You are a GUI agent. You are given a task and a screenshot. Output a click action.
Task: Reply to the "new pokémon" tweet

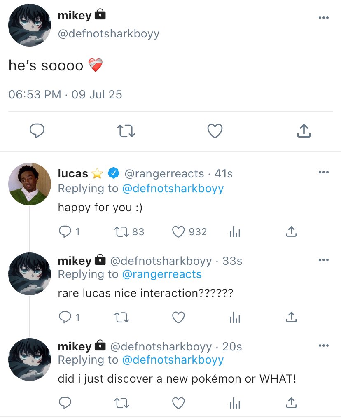point(65,402)
